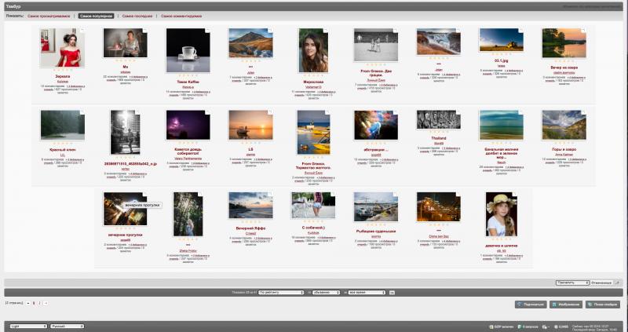Open the Ma photo thumbnail
Viewport: 628px width, 332px height.
pyautogui.click(x=125, y=43)
